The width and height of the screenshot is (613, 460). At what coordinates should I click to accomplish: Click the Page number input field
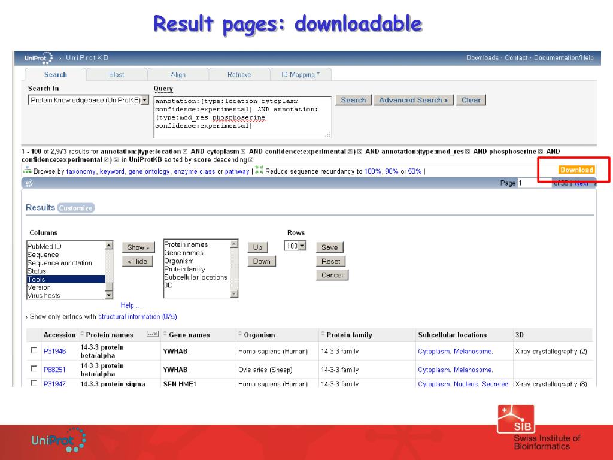[x=534, y=183]
